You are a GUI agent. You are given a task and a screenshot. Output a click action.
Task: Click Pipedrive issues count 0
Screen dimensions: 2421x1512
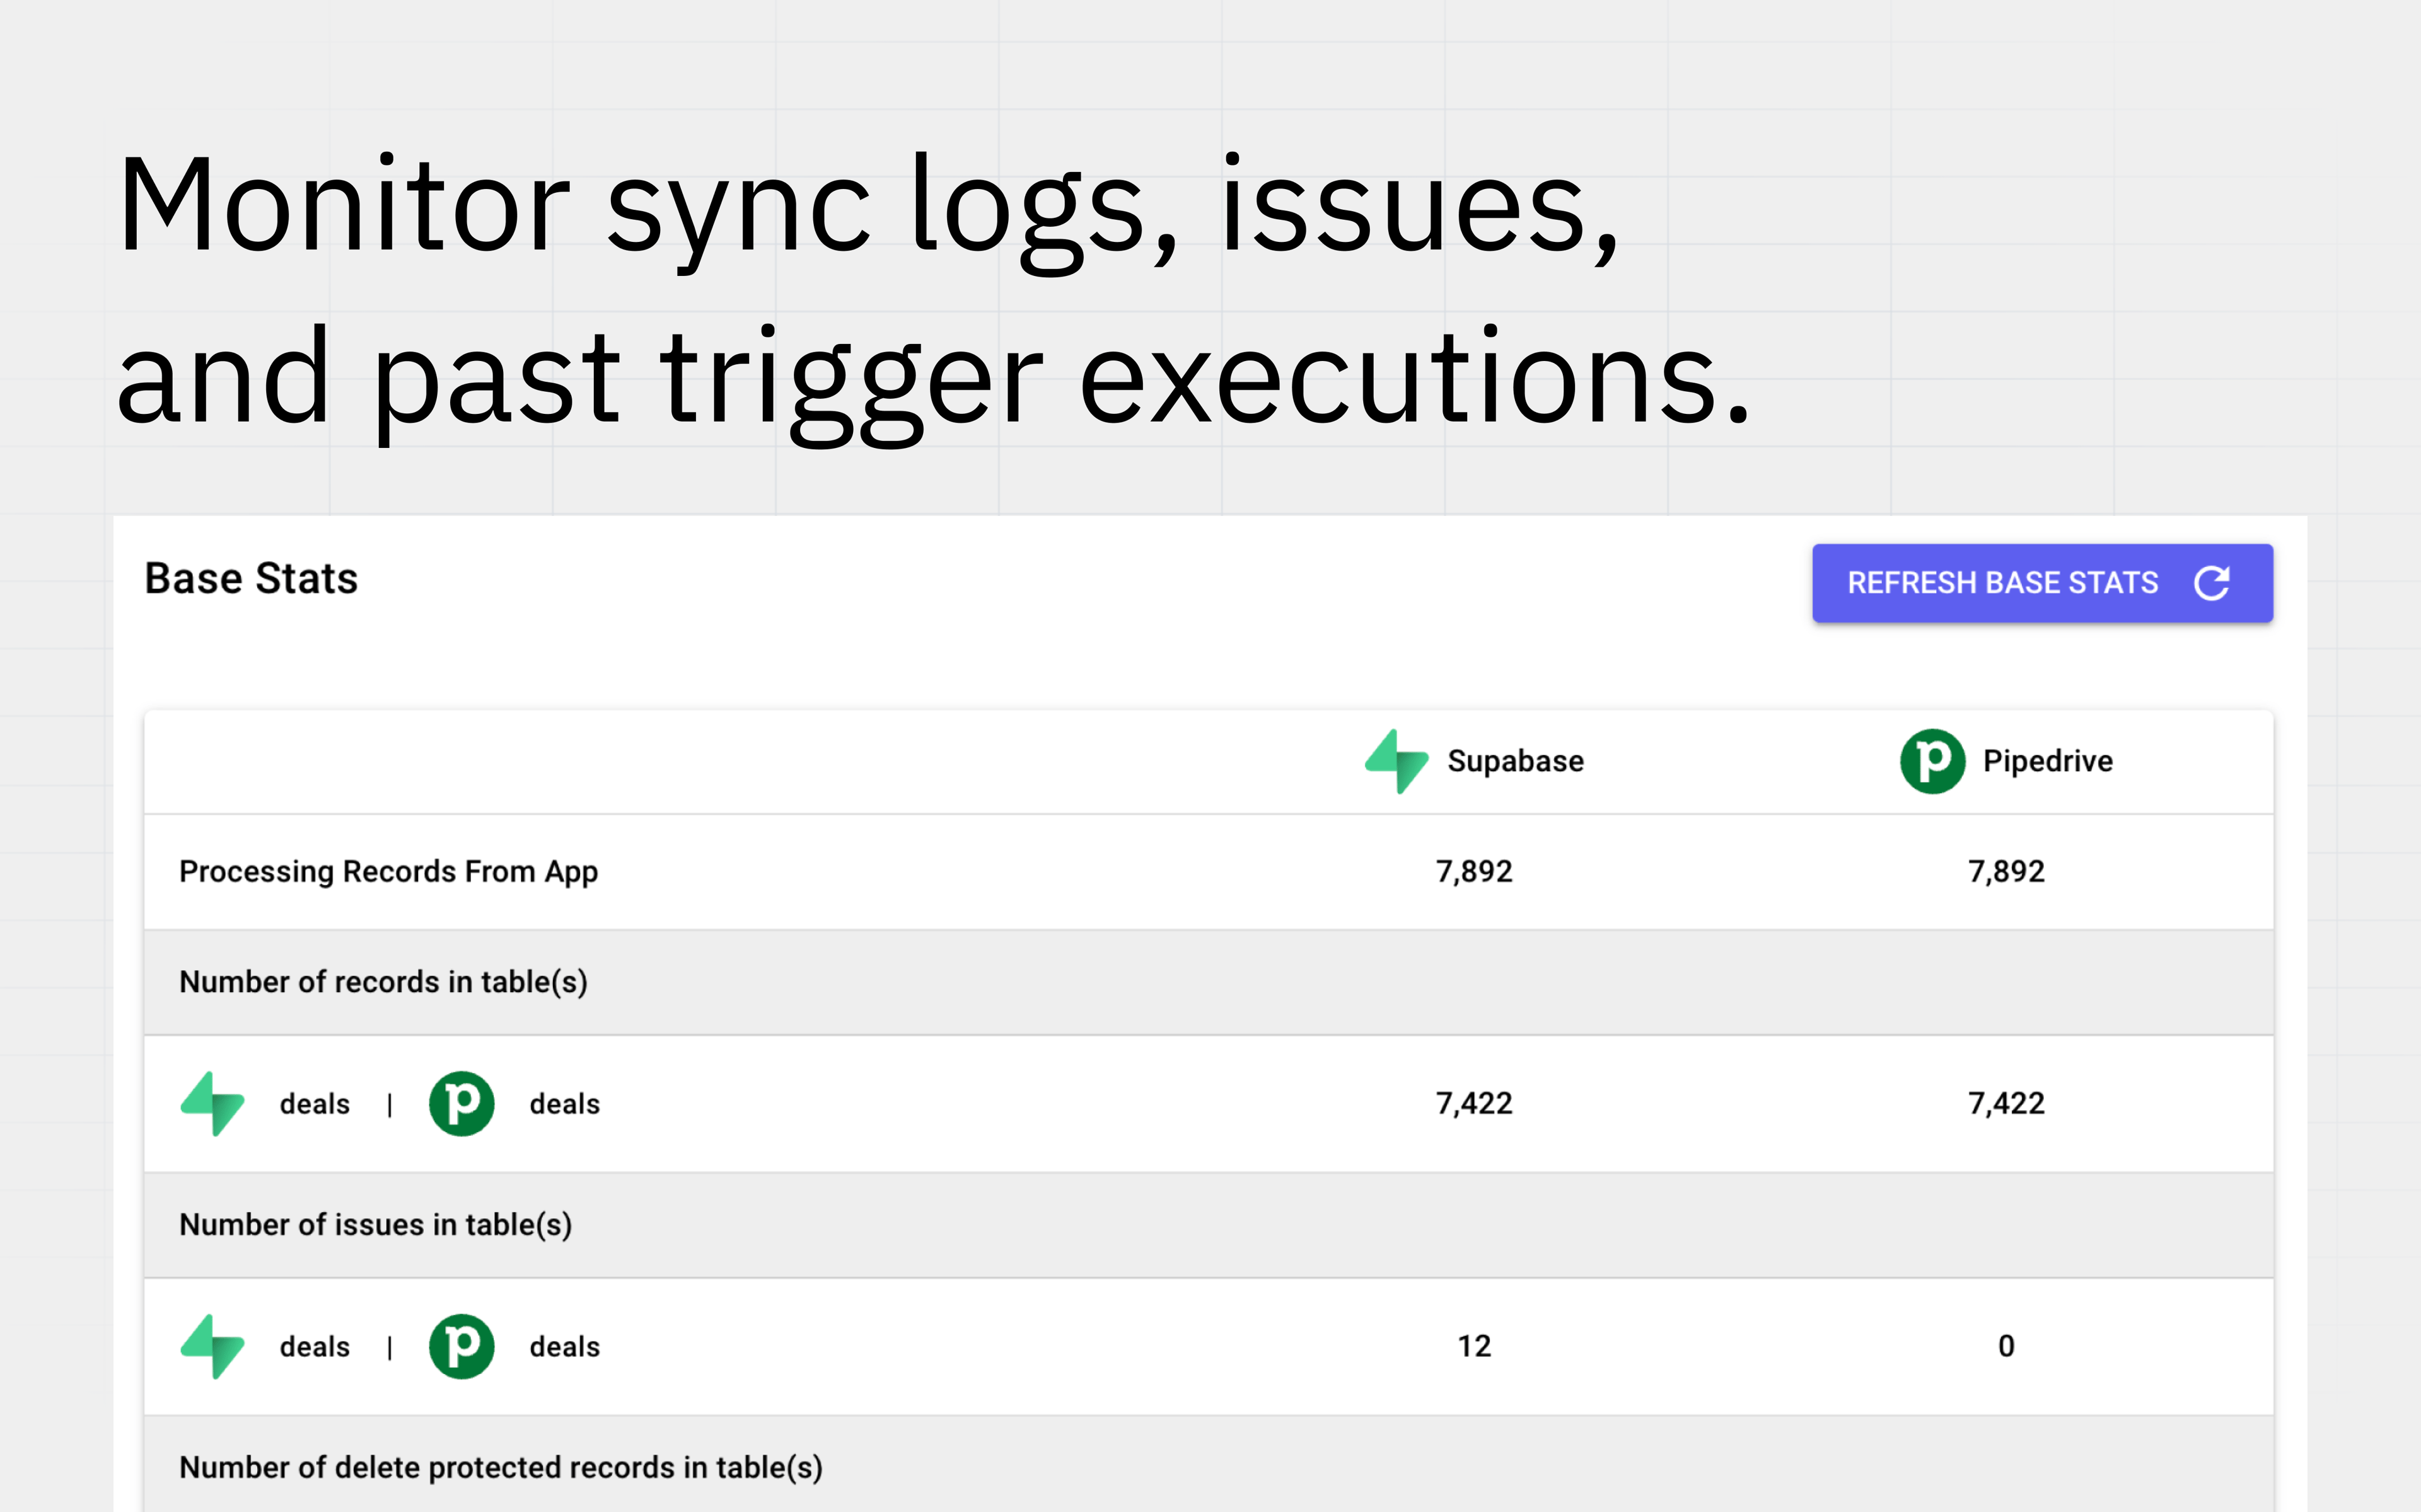pos(2006,1347)
